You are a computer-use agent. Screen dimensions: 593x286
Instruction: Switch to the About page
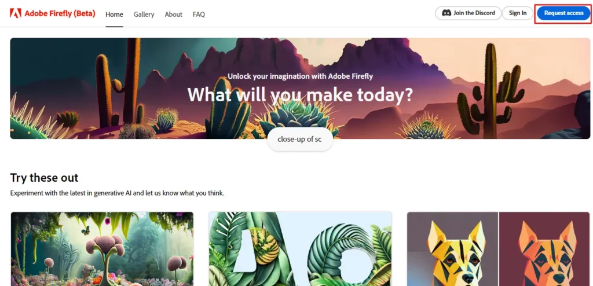(x=173, y=14)
